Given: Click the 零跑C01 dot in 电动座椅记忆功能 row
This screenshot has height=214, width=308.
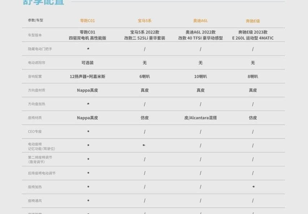Looking at the screenshot, I should pyautogui.click(x=88, y=145).
